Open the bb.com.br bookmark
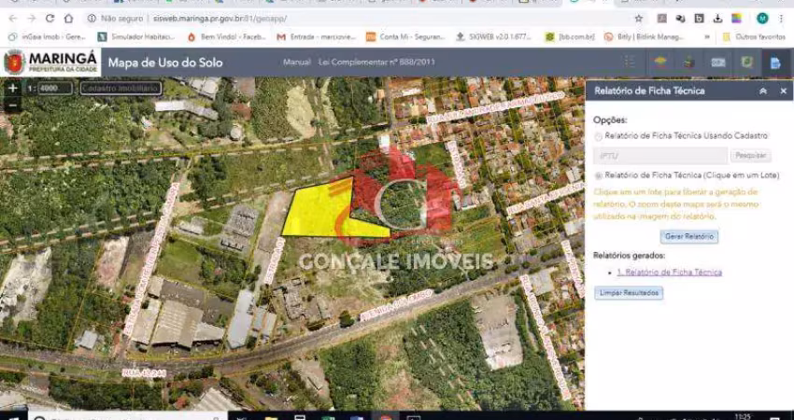This screenshot has height=420, width=794. click(x=570, y=37)
